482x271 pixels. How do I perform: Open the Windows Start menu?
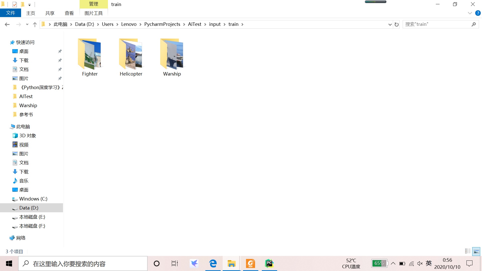[9, 263]
